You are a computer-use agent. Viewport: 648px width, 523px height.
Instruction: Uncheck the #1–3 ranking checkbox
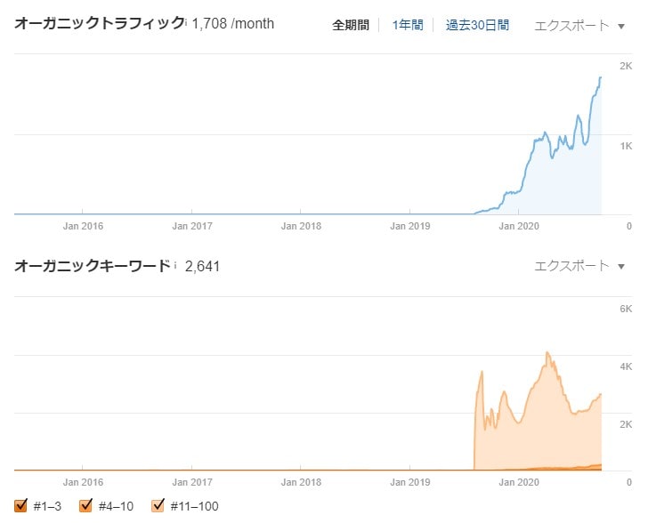click(x=21, y=506)
